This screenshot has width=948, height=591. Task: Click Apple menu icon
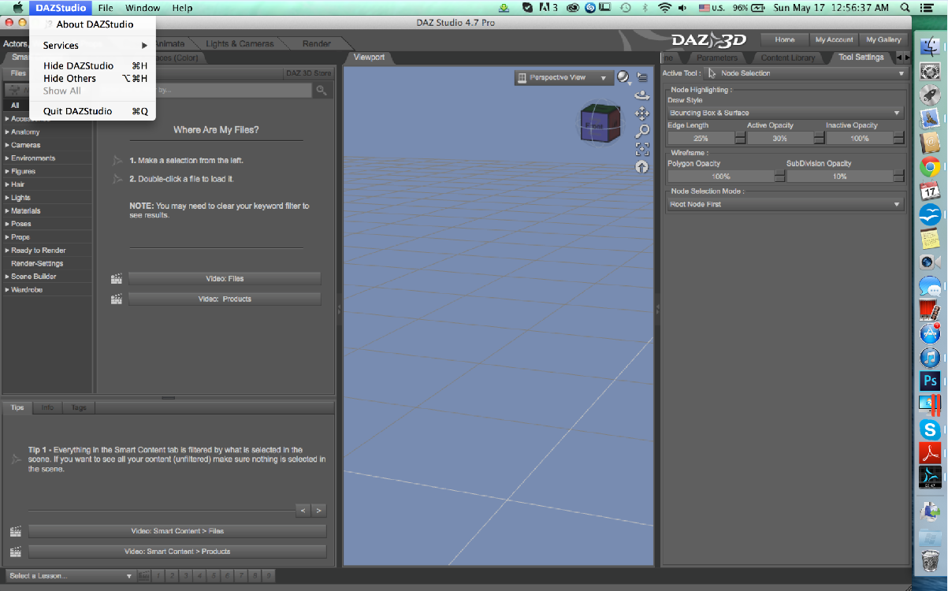[17, 8]
